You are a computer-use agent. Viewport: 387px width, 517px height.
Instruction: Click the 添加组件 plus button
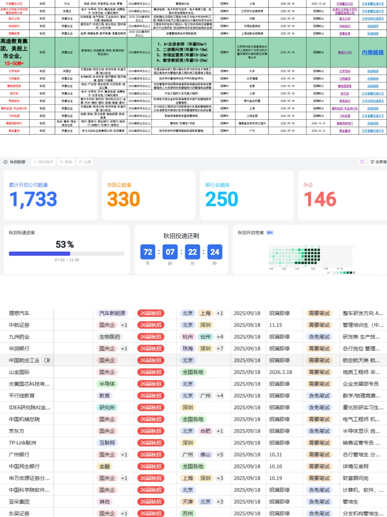coord(43,162)
